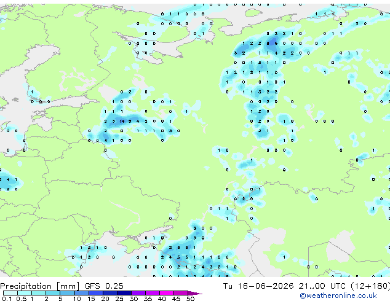390x301 pixels.
Task: Click the "Precipitation [mm]" title text
Action: (40, 286)
